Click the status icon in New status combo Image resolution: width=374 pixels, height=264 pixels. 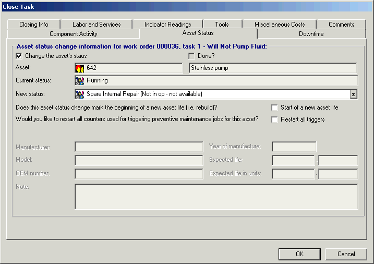[x=80, y=94]
